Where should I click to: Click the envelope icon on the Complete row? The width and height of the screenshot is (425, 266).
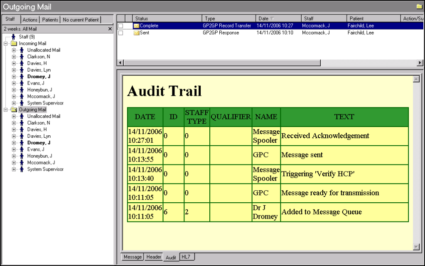136,26
